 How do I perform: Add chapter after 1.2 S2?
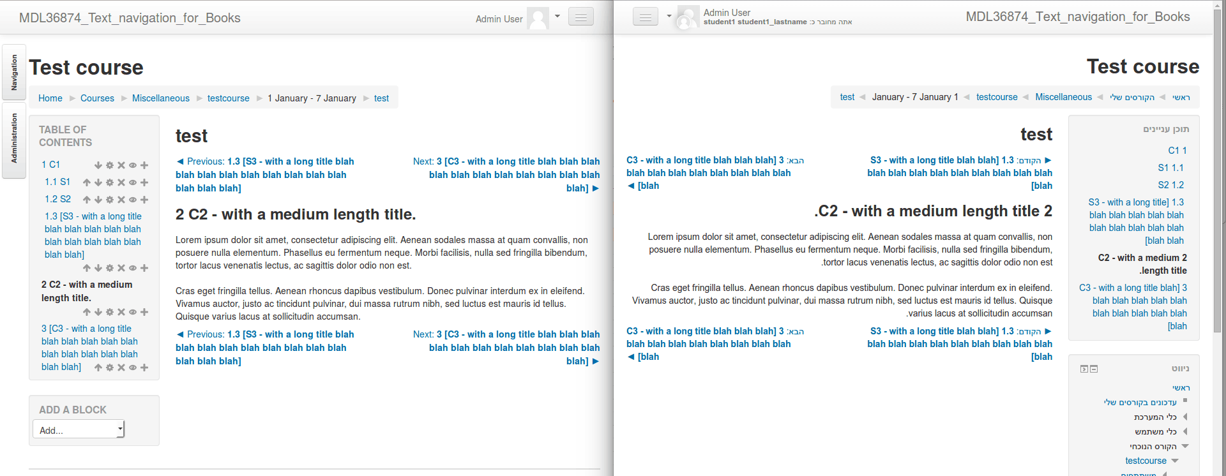[144, 200]
